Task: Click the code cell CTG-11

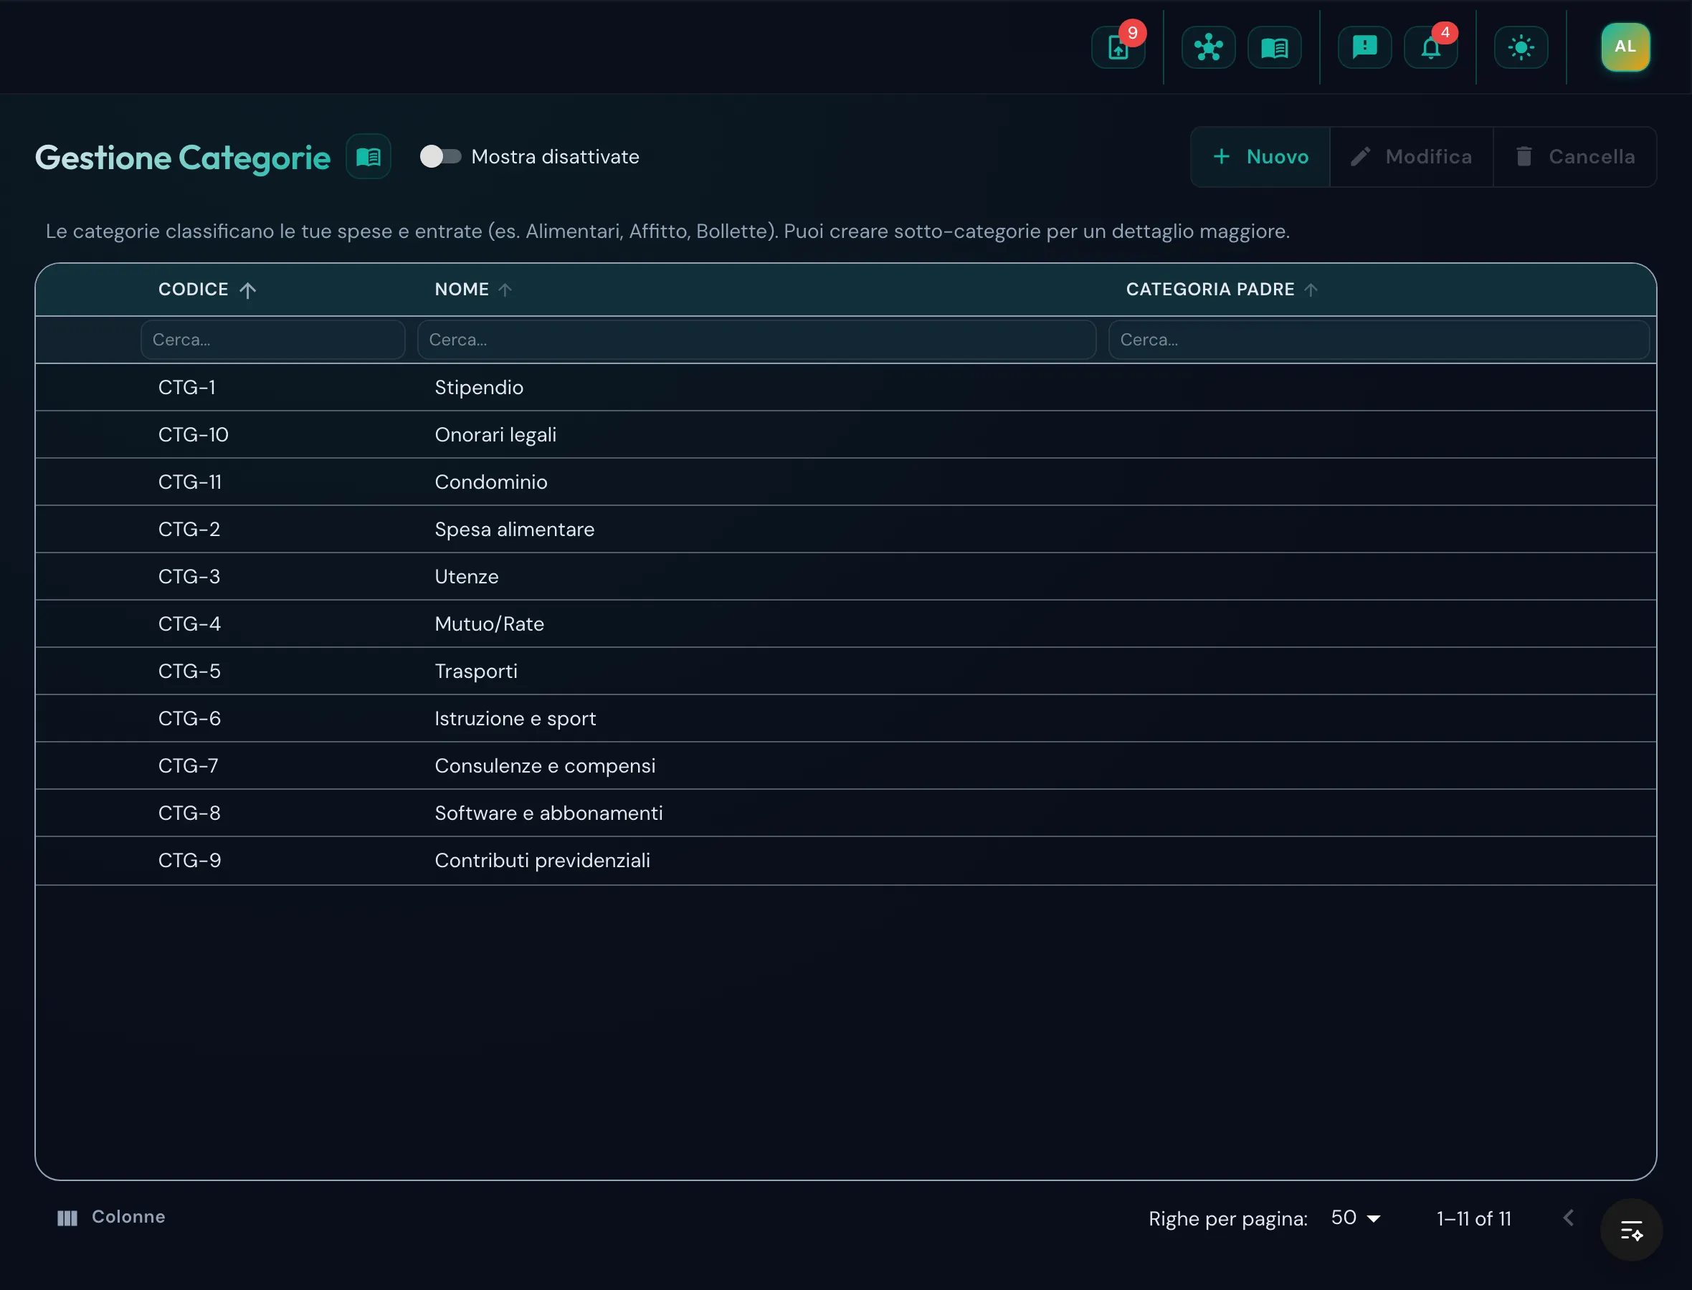Action: [190, 482]
